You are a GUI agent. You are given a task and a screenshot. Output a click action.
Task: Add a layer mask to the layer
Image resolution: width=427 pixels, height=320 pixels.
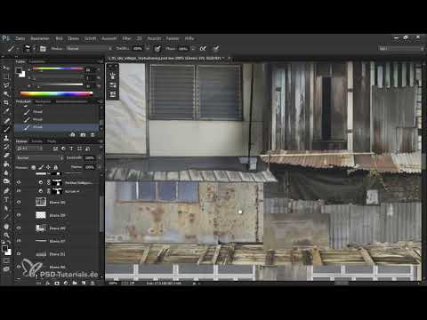click(57, 284)
